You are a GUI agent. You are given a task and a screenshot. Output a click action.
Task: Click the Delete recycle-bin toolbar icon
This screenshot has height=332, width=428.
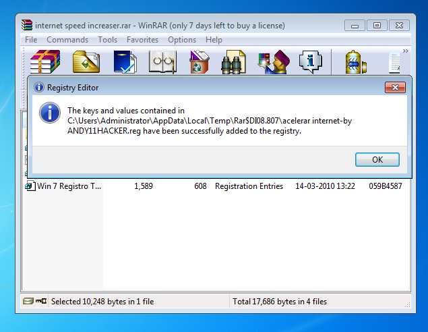(199, 62)
